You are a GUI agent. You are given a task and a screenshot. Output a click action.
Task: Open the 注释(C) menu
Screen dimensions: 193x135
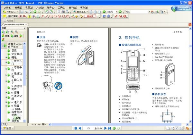click(x=51, y=8)
